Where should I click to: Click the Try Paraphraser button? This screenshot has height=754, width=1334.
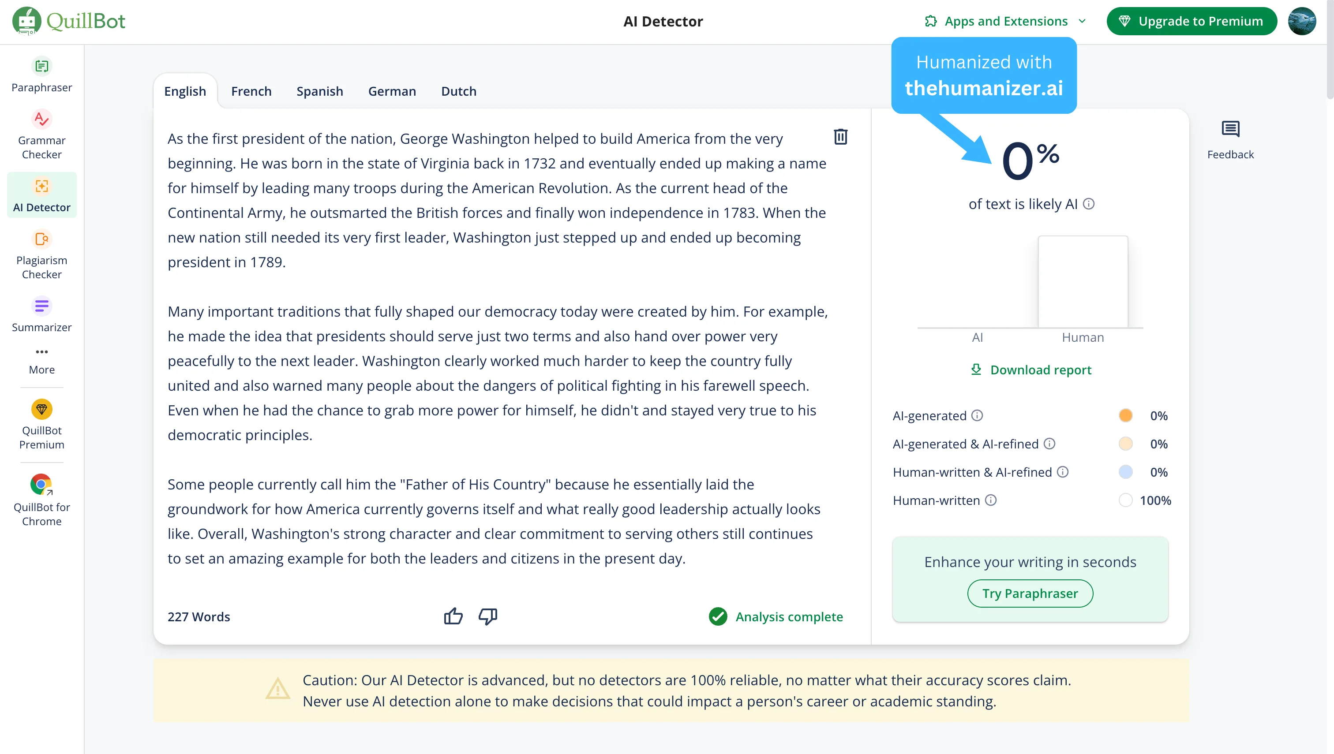coord(1030,593)
